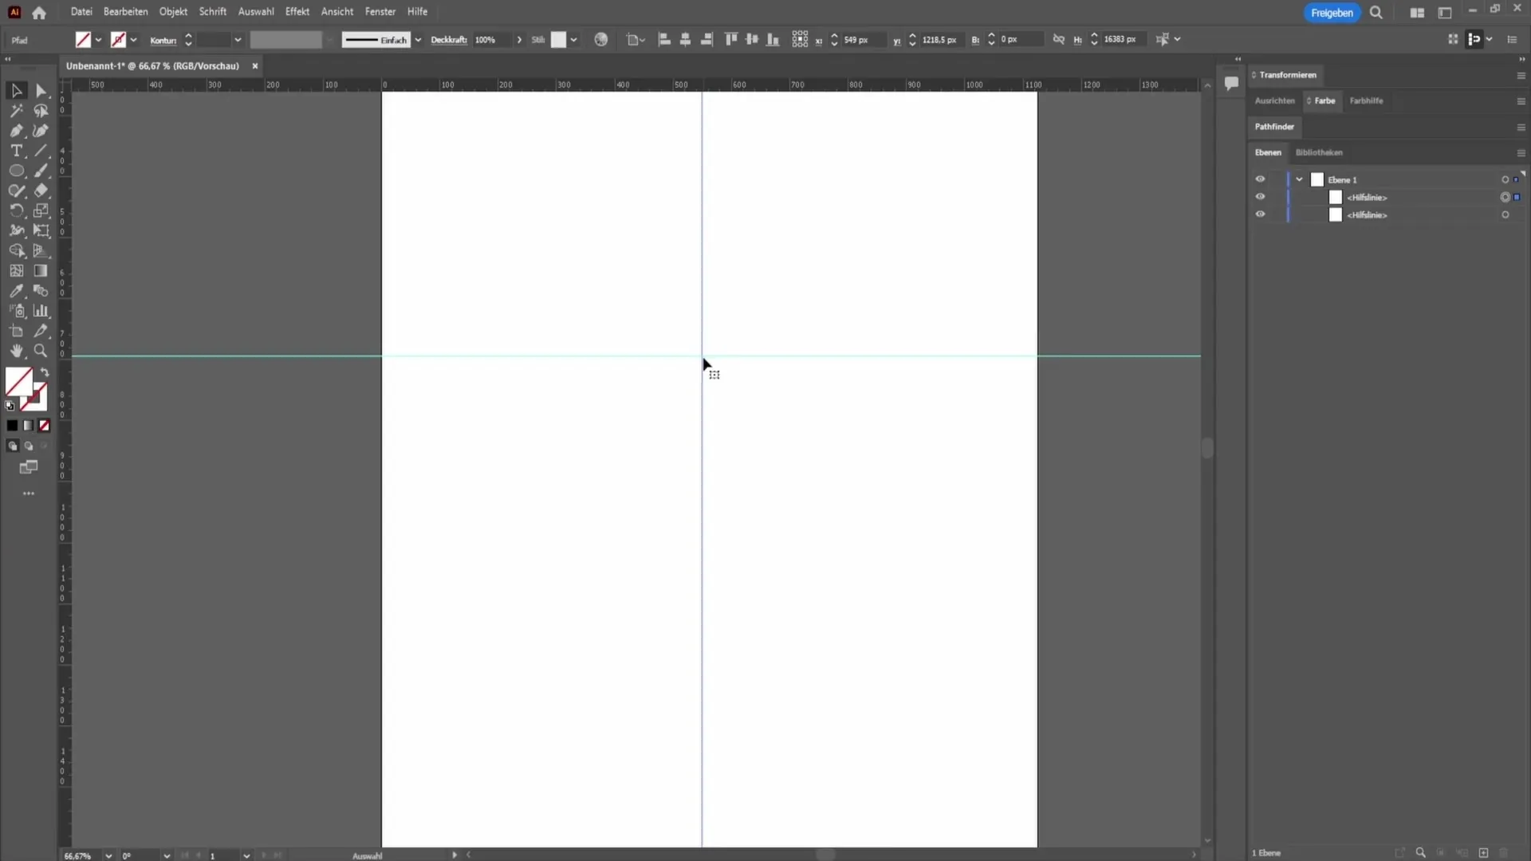Toggle visibility of first Hilfslinie layer
Image resolution: width=1531 pixels, height=861 pixels.
tap(1260, 197)
